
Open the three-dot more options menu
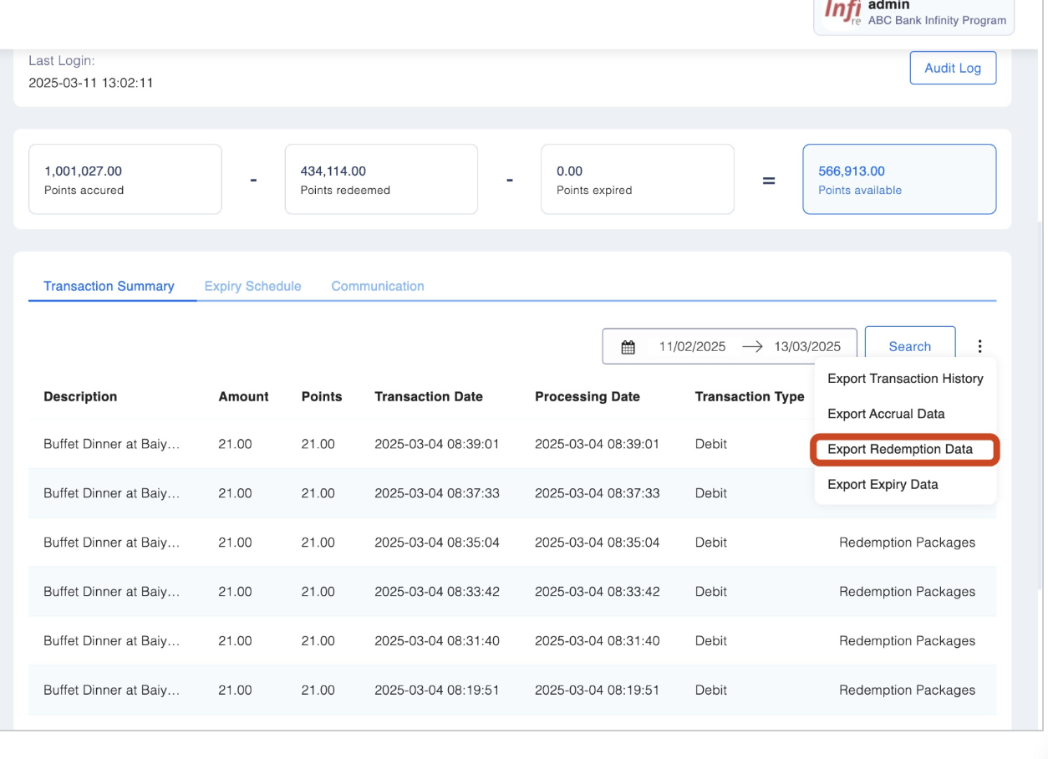coord(979,346)
